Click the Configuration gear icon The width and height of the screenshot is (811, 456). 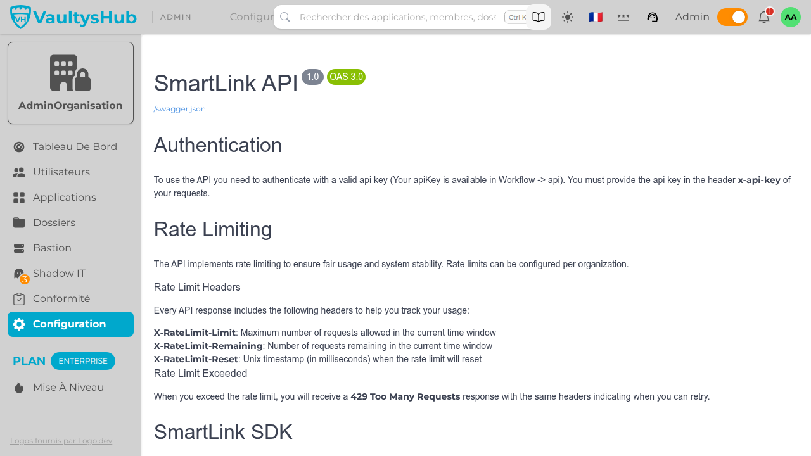(x=19, y=324)
